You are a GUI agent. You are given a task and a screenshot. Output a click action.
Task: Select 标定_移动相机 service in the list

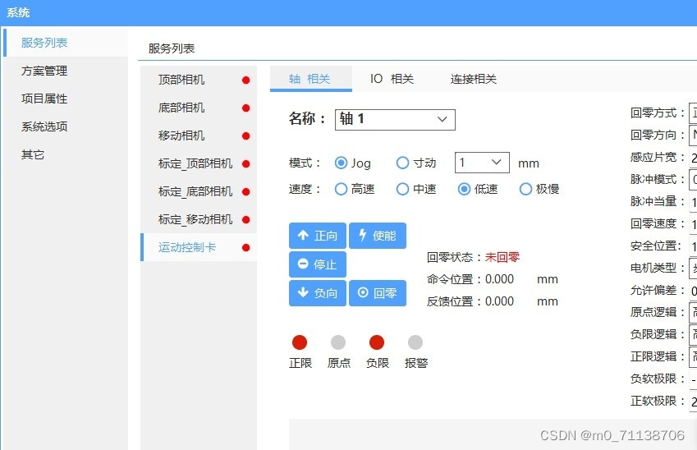199,220
